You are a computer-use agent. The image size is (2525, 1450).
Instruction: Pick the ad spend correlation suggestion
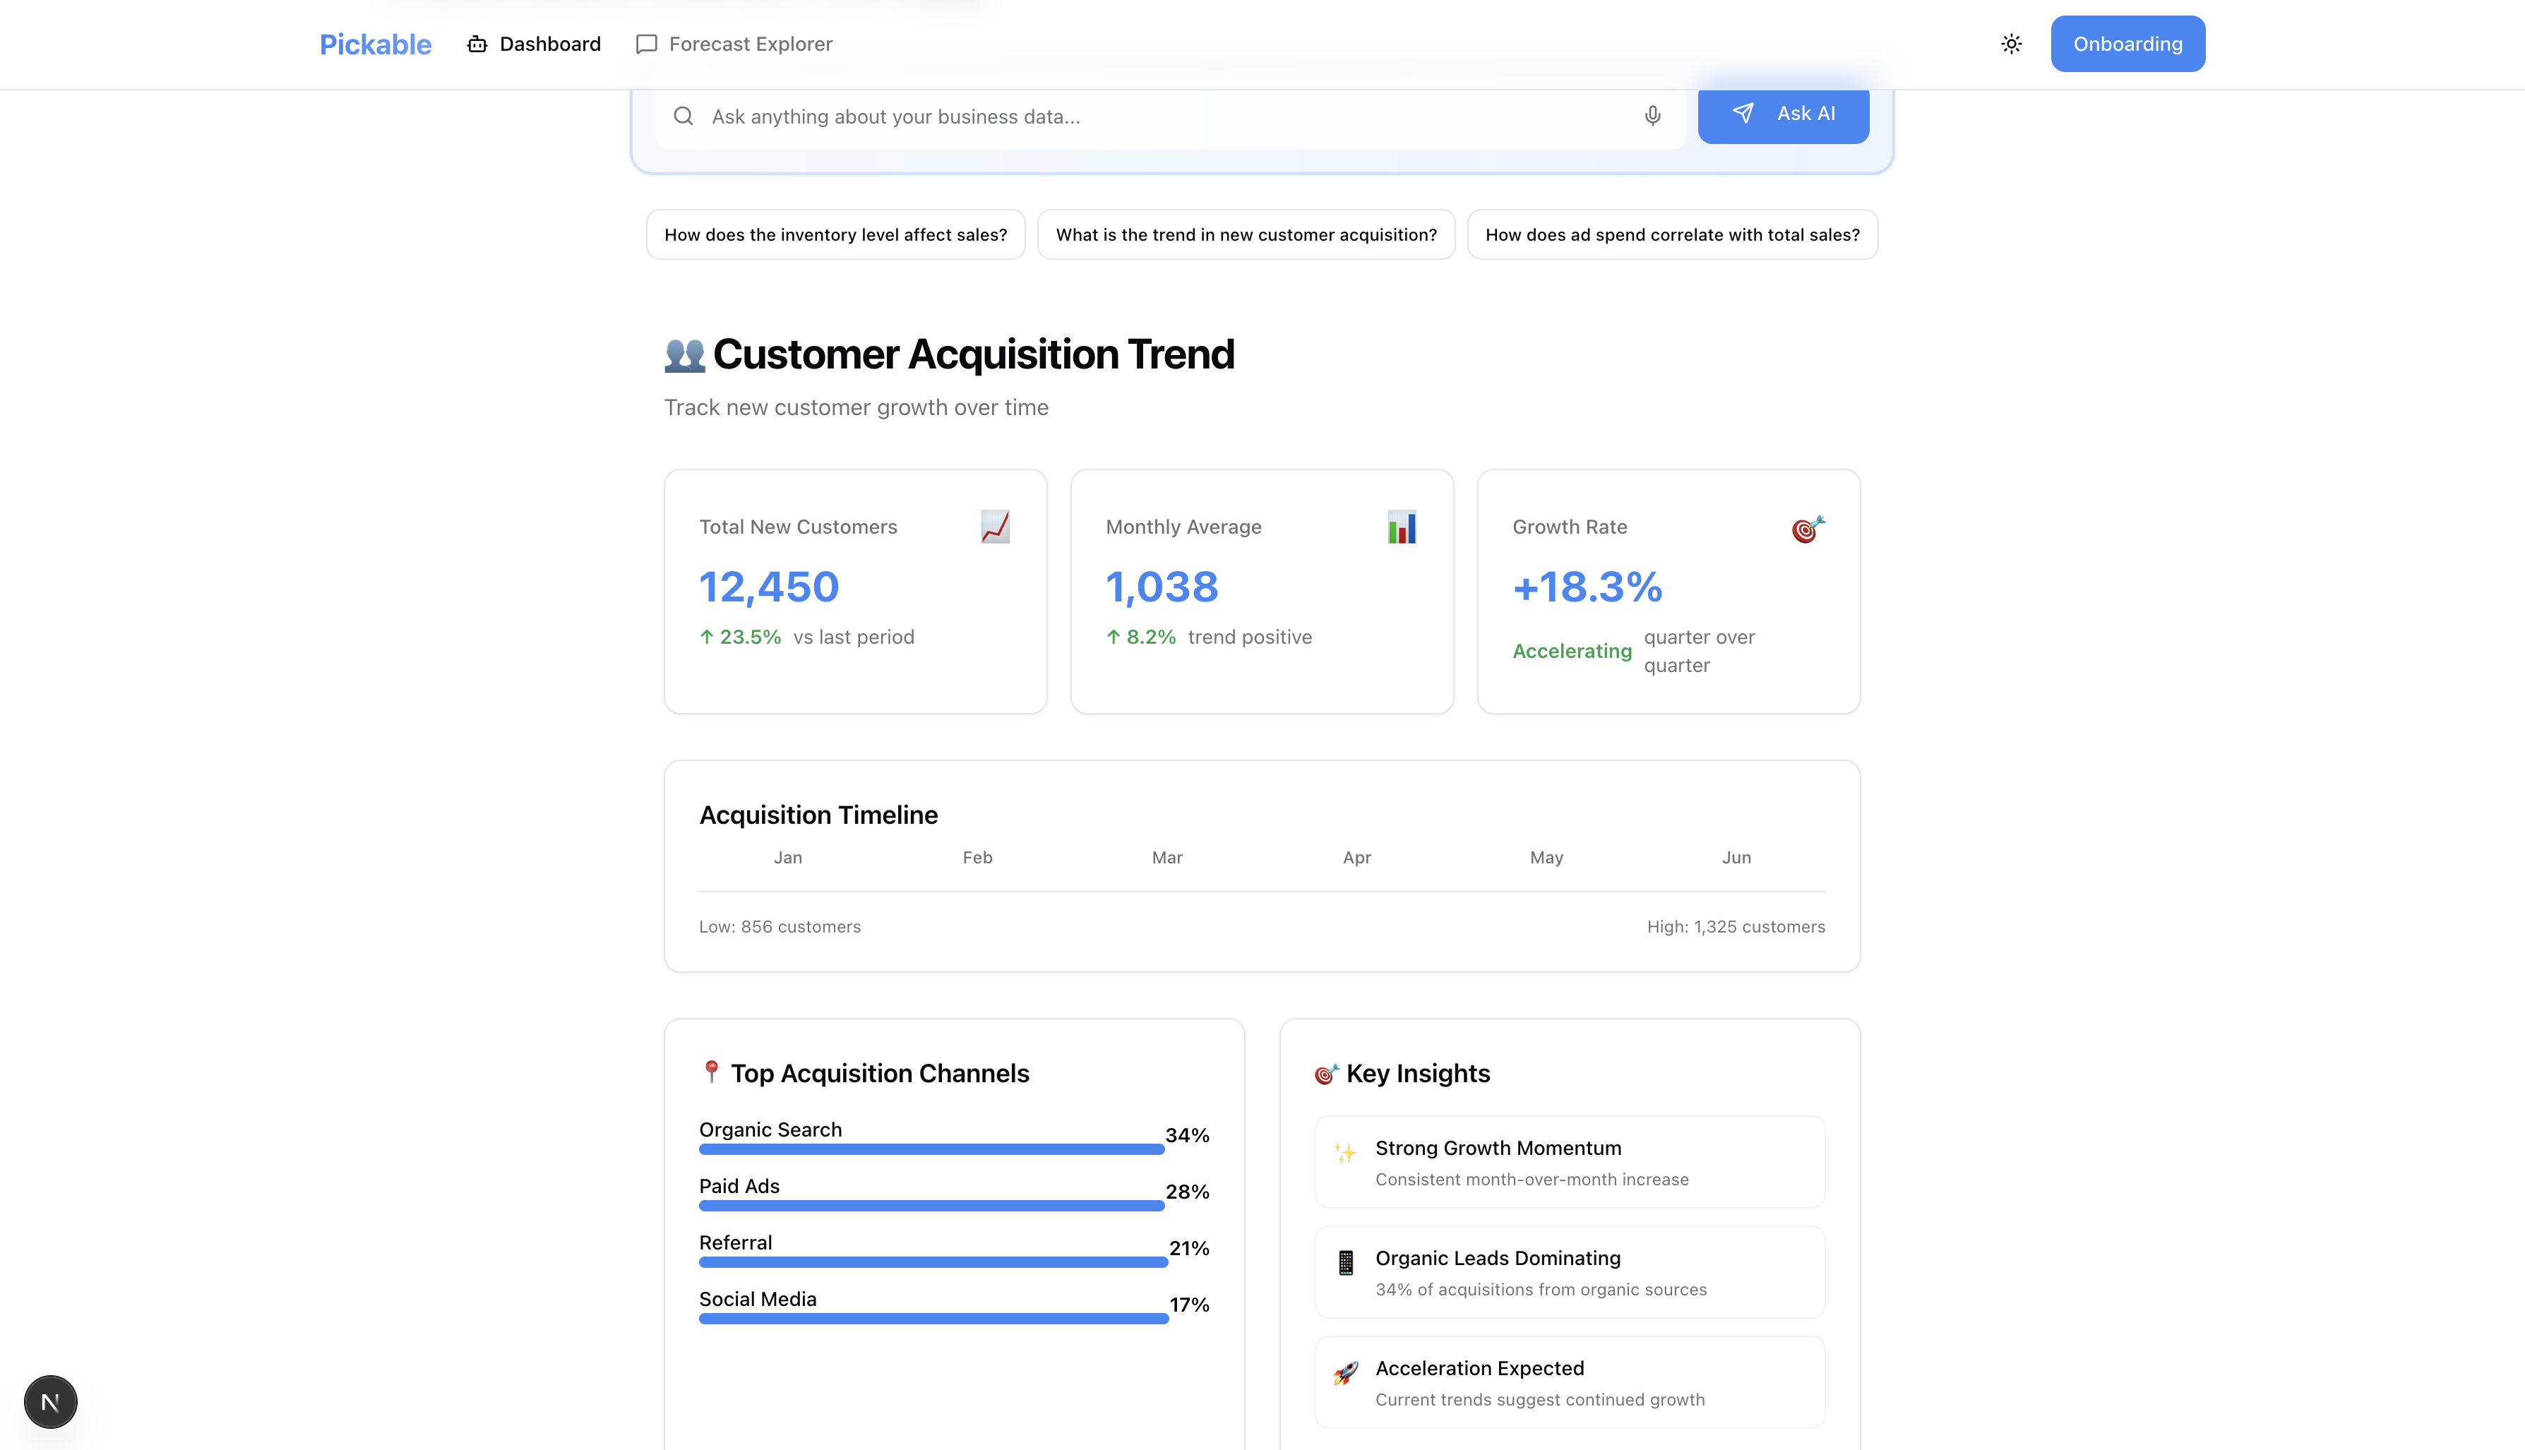click(1671, 235)
